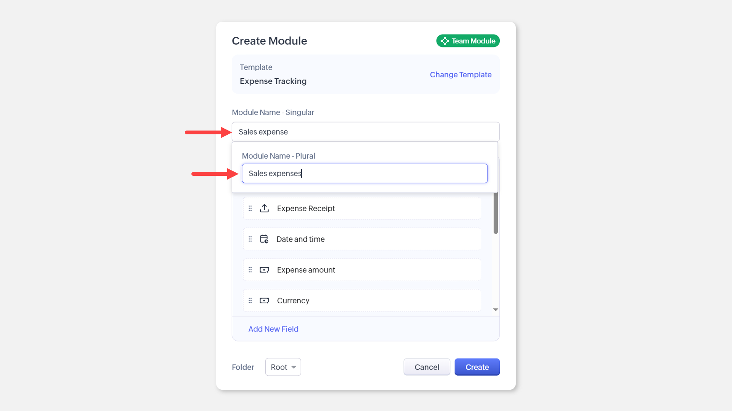Click the icon beside the Currency field
Screen dimensions: 732x411
click(264, 301)
